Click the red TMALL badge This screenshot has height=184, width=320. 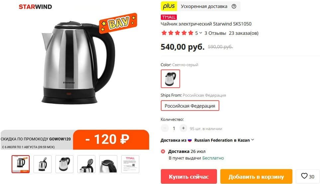tap(169, 17)
